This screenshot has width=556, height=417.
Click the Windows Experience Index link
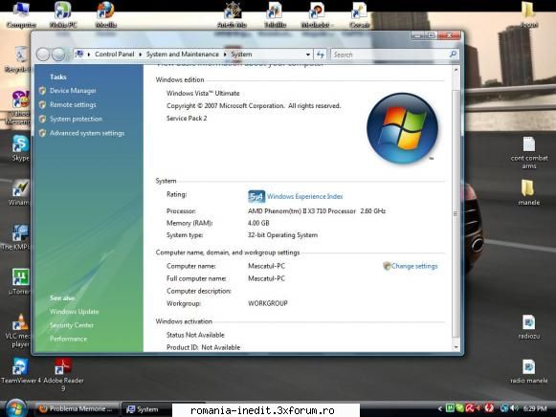pos(305,196)
